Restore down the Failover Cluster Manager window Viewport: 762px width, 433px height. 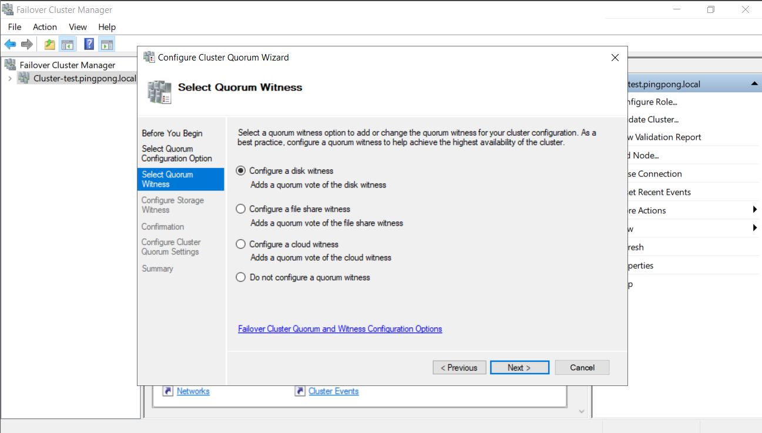click(711, 9)
